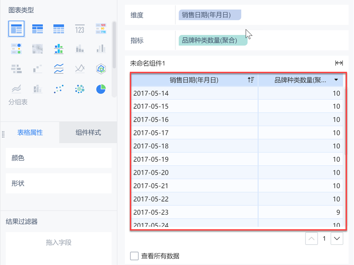Open the 表格属性 tab
Image resolution: width=354 pixels, height=265 pixels.
click(x=30, y=133)
